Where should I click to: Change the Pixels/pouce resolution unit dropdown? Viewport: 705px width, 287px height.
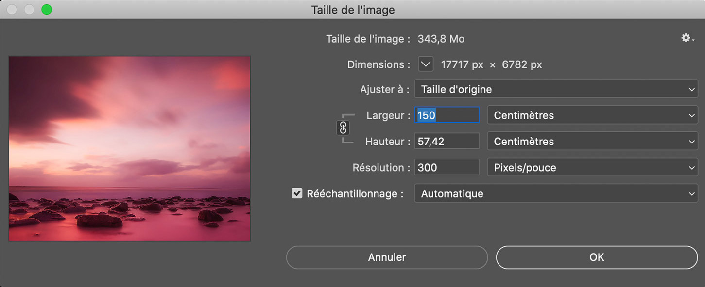coord(592,168)
